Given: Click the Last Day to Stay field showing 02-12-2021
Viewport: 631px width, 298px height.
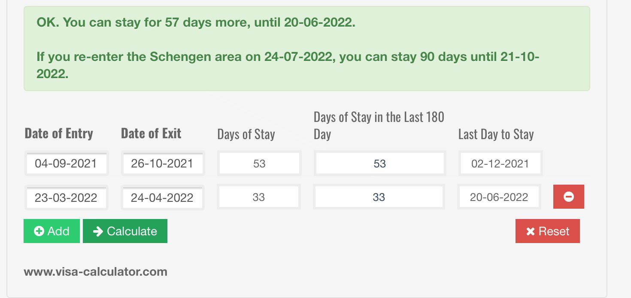Looking at the screenshot, I should point(500,164).
